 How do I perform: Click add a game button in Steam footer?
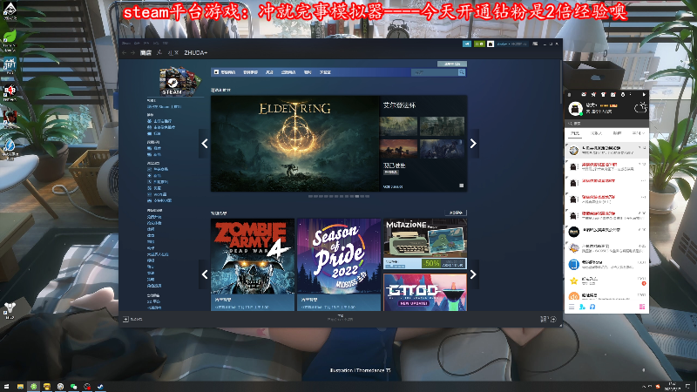point(132,319)
